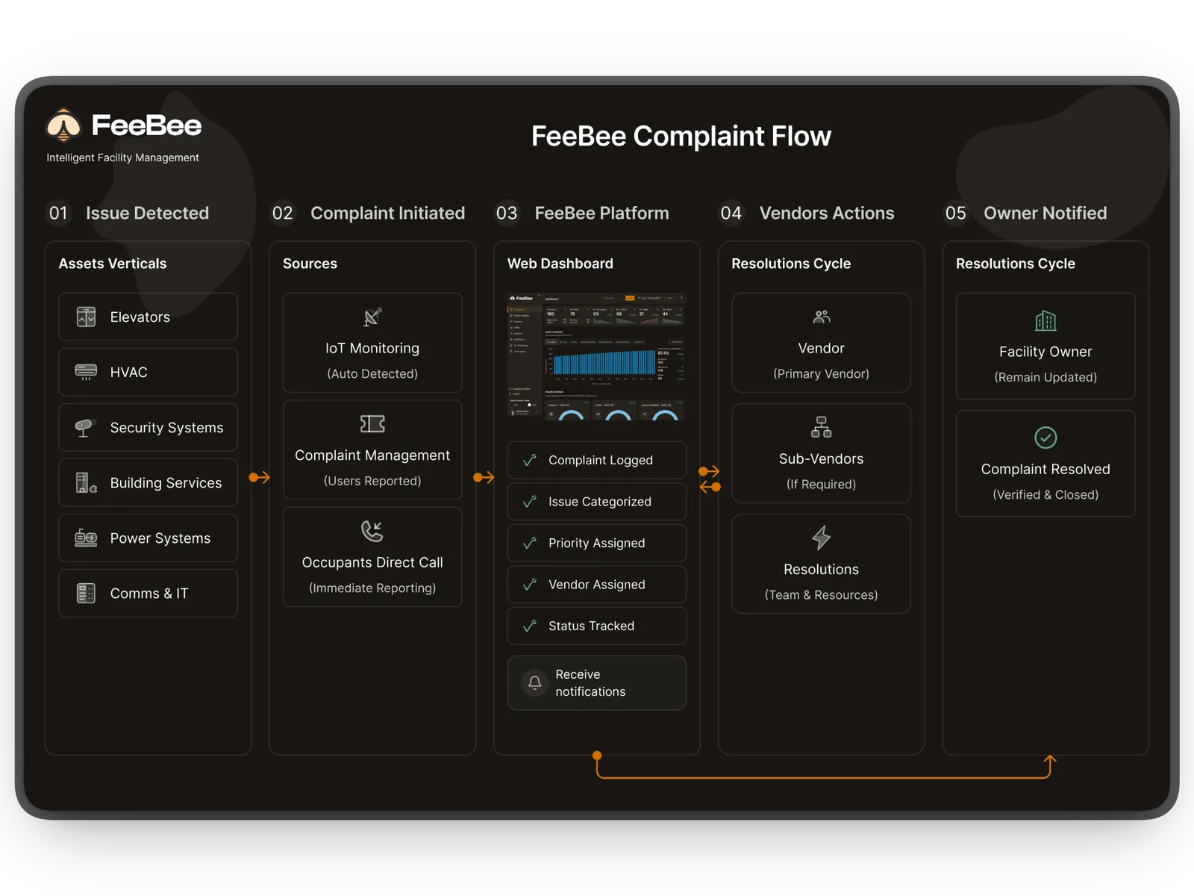Viewport: 1194px width, 896px height.
Task: Click the FeeBee bee logo icon
Action: click(x=63, y=125)
